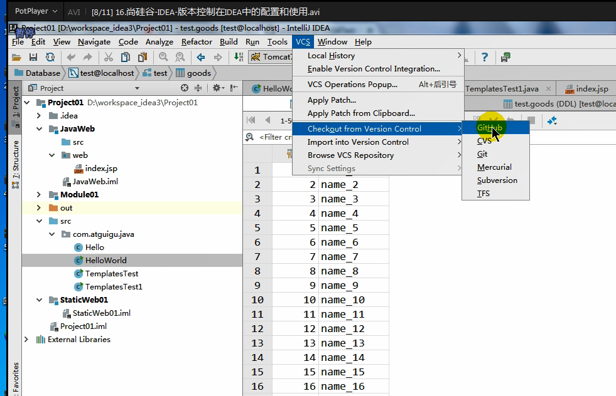
Task: Click Database breadcrumb
Action: pyautogui.click(x=37, y=73)
